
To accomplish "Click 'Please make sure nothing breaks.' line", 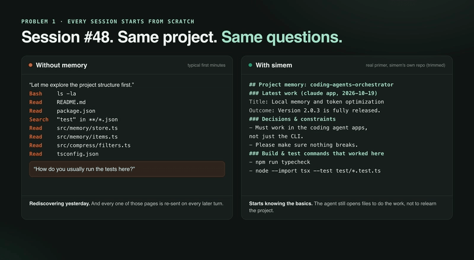I will point(303,145).
